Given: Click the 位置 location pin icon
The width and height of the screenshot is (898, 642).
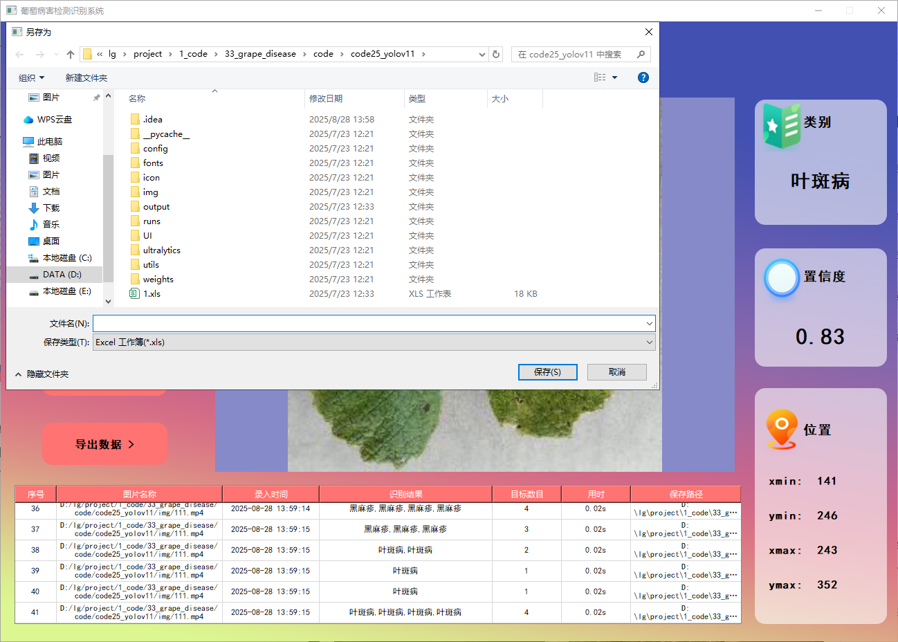Looking at the screenshot, I should 782,430.
